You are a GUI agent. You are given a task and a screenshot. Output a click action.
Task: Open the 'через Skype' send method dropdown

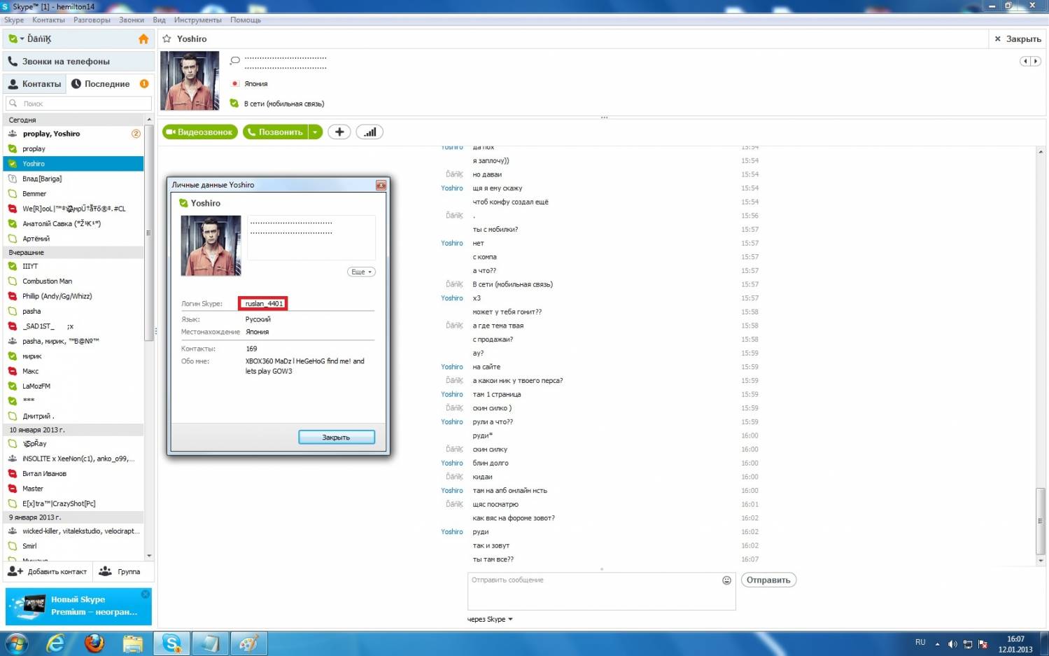(490, 620)
